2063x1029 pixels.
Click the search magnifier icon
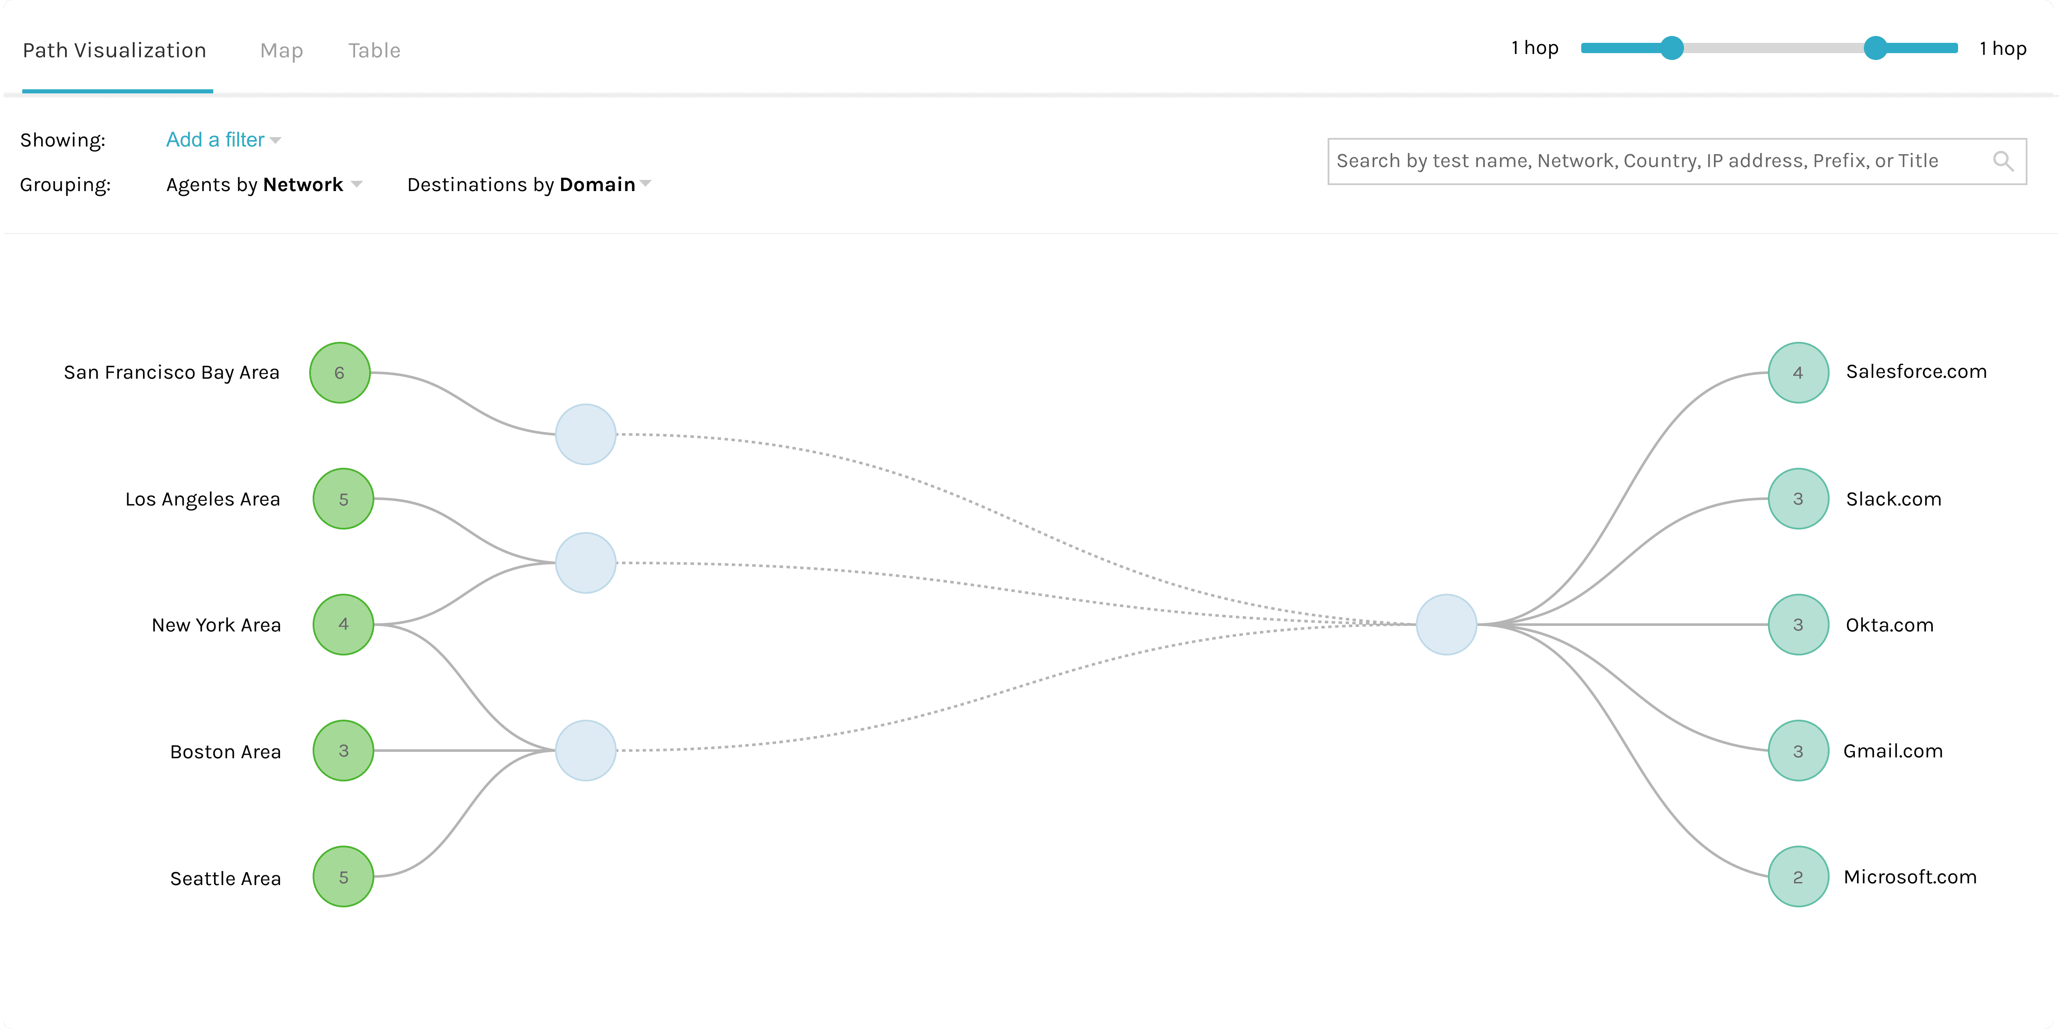(2002, 161)
